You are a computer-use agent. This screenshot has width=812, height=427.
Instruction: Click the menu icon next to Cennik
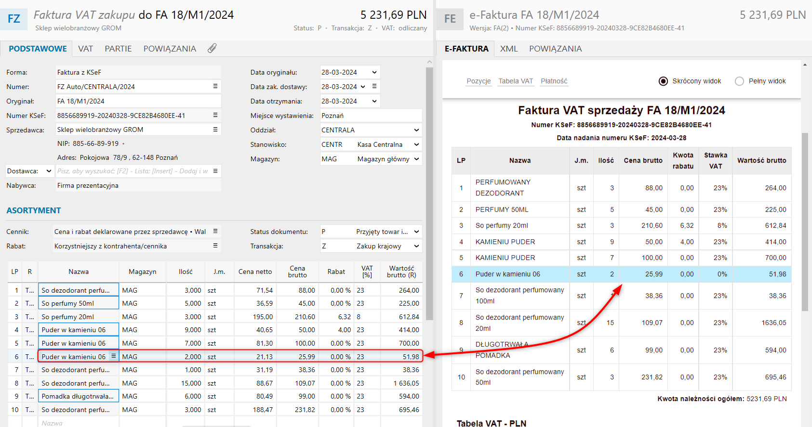pyautogui.click(x=215, y=232)
